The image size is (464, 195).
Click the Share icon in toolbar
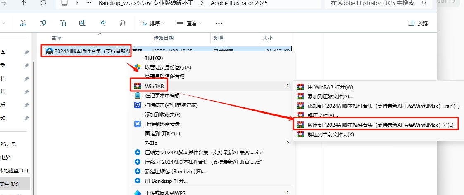(102, 23)
